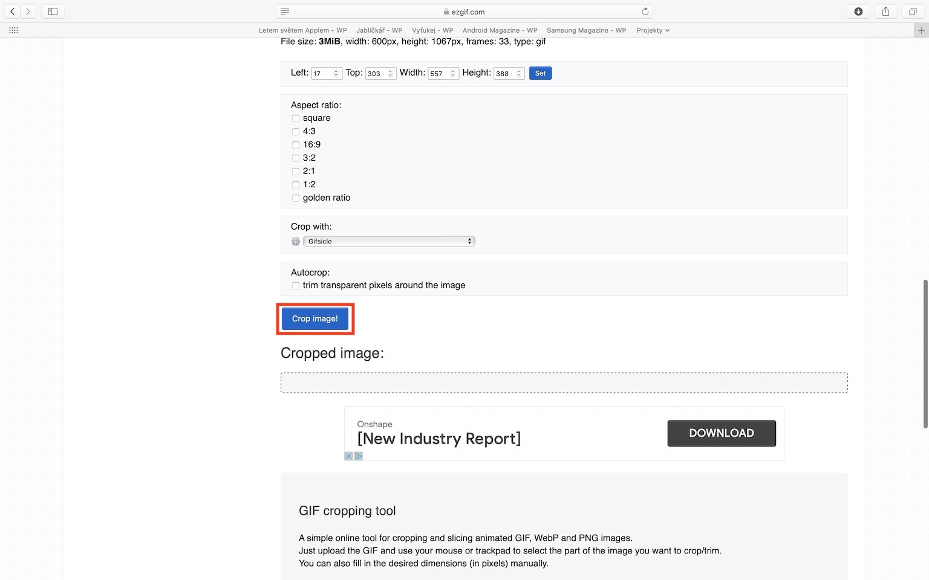Viewport: 929px width, 580px height.
Task: Open the favorites grid icon
Action: (13, 30)
